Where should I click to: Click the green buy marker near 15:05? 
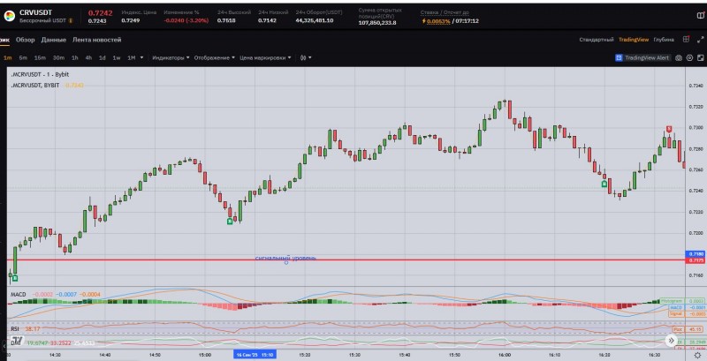coord(230,221)
